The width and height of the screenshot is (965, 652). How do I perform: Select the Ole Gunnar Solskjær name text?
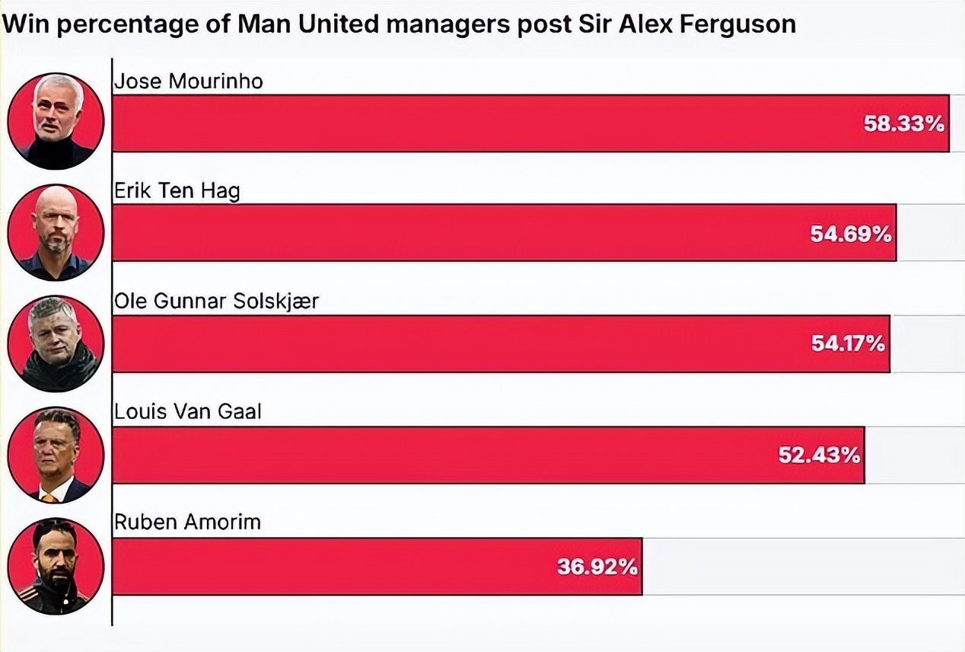[216, 302]
